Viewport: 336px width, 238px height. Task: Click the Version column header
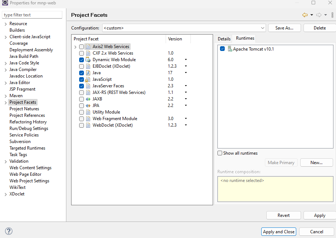pyautogui.click(x=178, y=39)
